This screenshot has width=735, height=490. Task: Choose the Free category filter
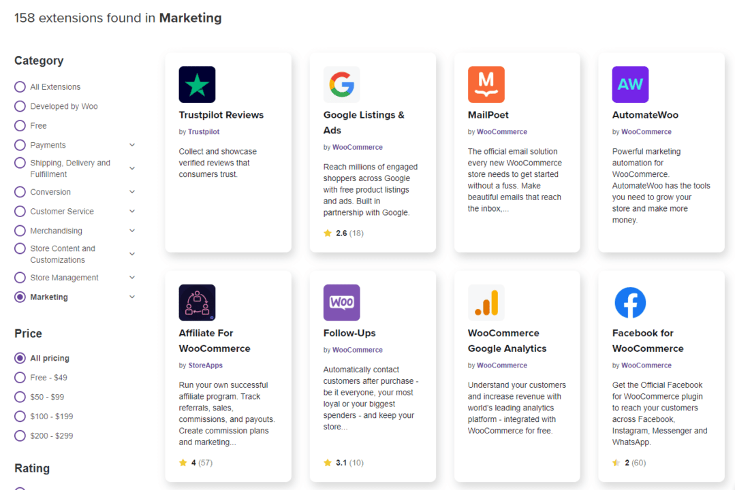(x=20, y=125)
